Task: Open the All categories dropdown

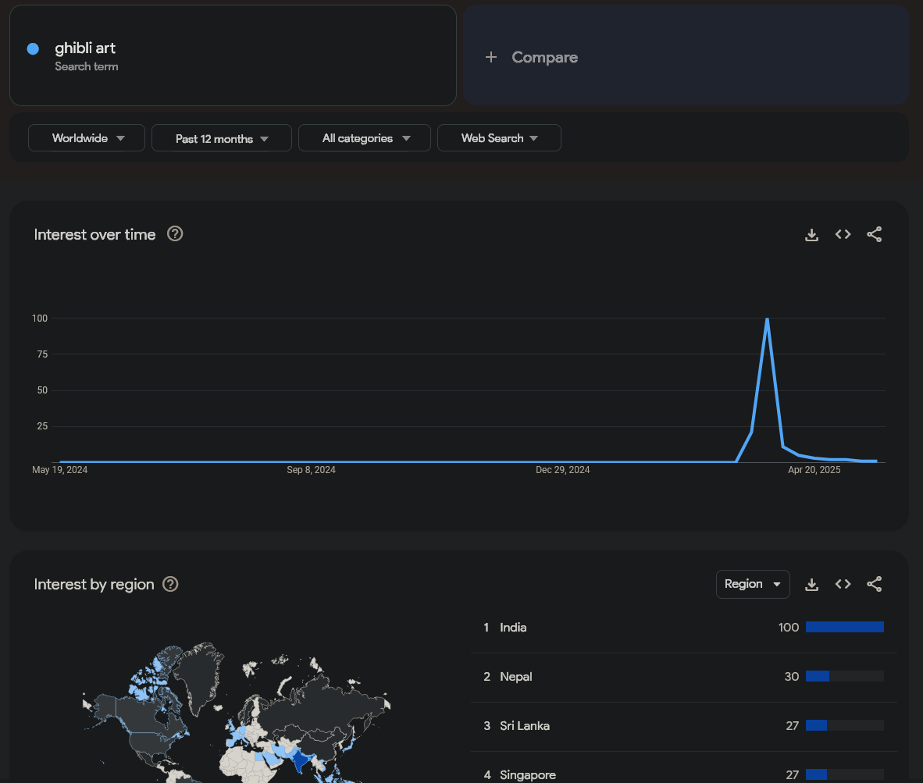Action: tap(365, 138)
